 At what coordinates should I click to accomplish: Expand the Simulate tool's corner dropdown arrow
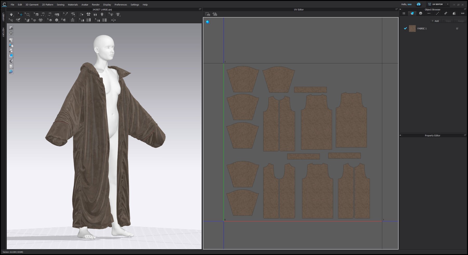14,16
